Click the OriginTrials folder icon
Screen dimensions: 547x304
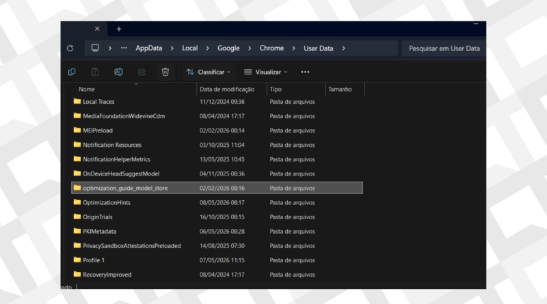coord(77,217)
